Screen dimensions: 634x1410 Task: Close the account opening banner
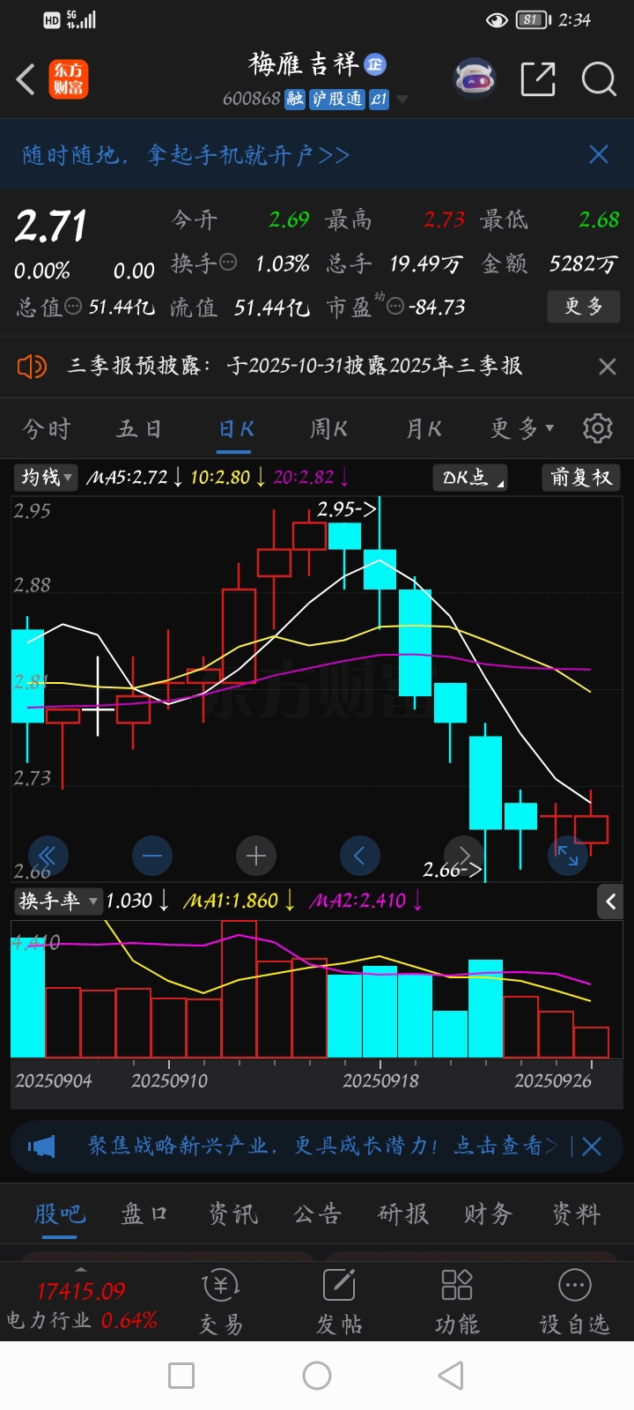click(x=599, y=155)
